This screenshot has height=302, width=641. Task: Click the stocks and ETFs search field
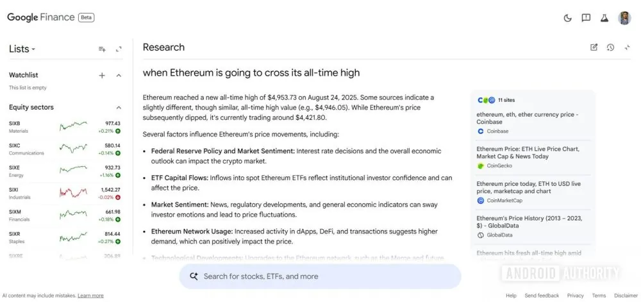pos(319,276)
